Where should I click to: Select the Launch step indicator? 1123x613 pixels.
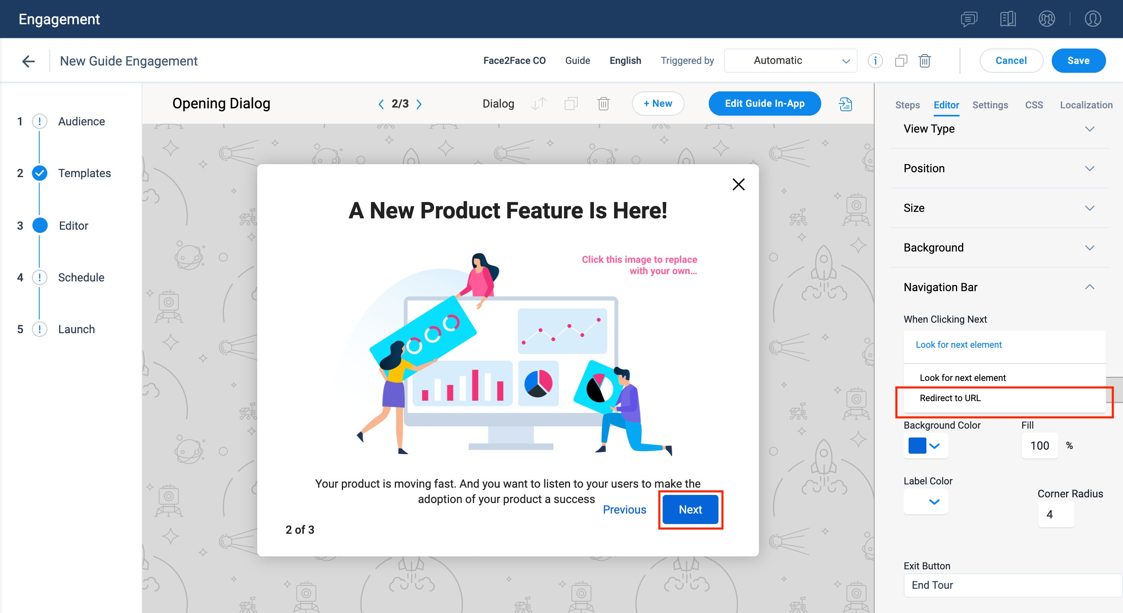tap(40, 330)
